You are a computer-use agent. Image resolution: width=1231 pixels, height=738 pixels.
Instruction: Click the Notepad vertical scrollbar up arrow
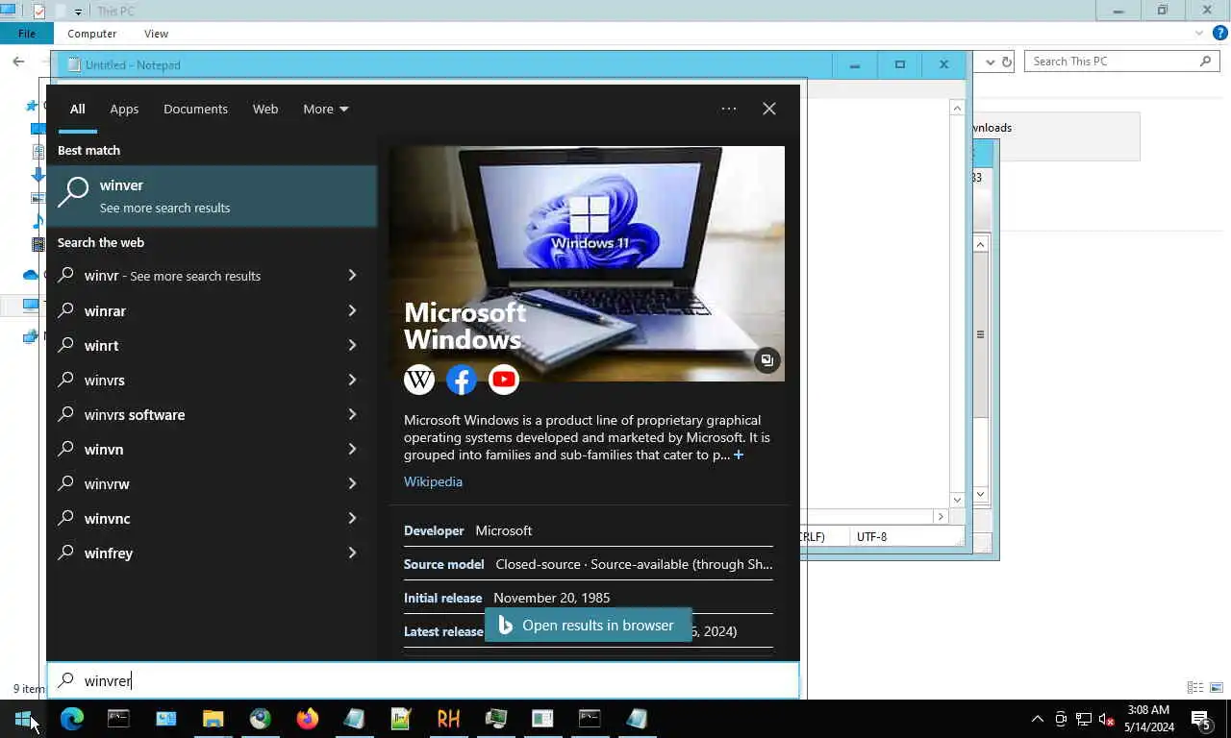click(x=957, y=109)
